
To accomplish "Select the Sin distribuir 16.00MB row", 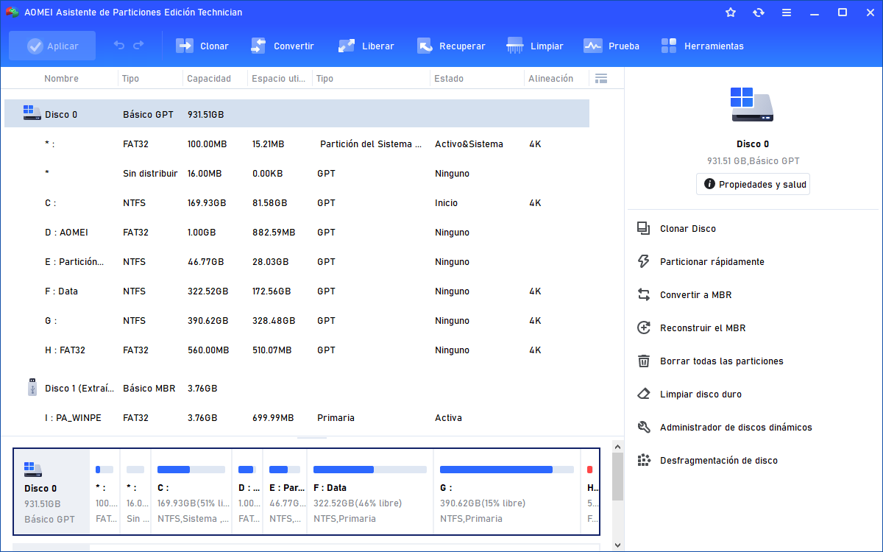I will click(297, 174).
